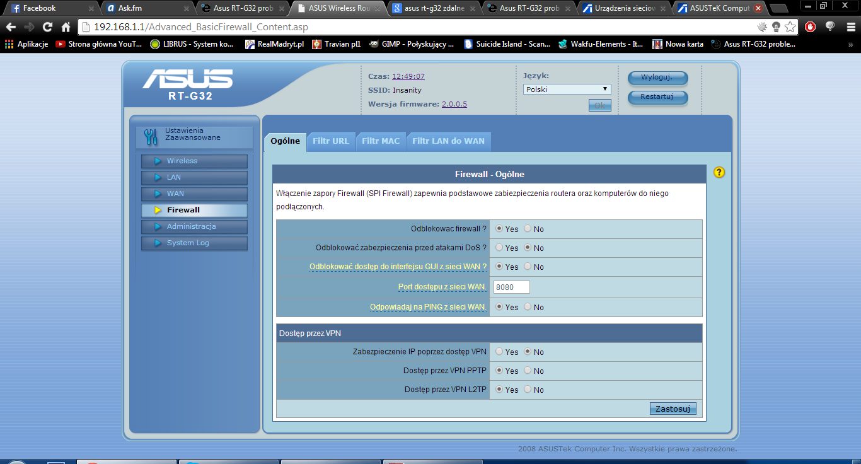Click the language Ok button

pos(599,105)
